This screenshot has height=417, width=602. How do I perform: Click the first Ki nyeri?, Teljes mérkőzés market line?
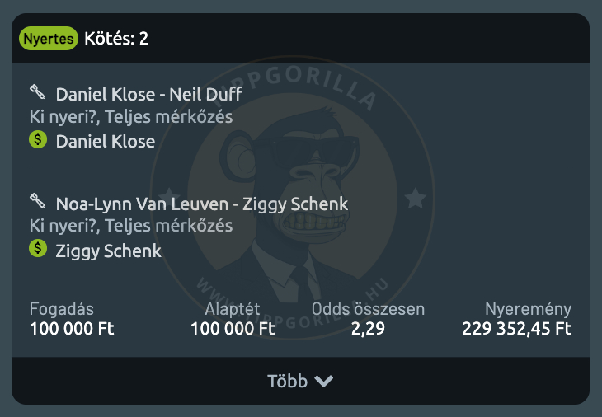pyautogui.click(x=131, y=117)
